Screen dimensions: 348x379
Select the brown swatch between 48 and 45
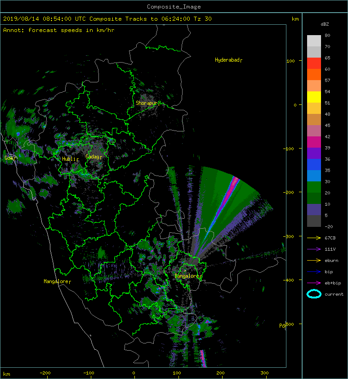[x=314, y=119]
